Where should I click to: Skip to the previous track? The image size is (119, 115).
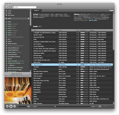(7, 106)
